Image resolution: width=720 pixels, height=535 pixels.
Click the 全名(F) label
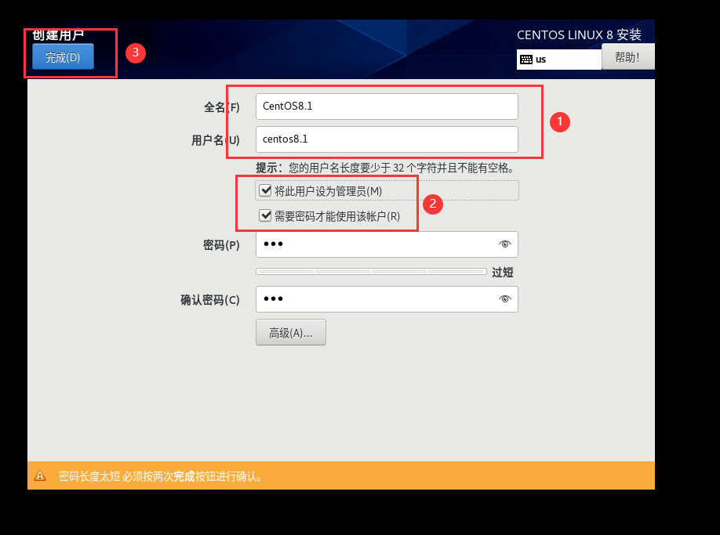pyautogui.click(x=222, y=107)
